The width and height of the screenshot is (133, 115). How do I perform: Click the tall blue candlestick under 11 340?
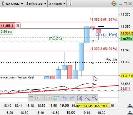pos(82,57)
